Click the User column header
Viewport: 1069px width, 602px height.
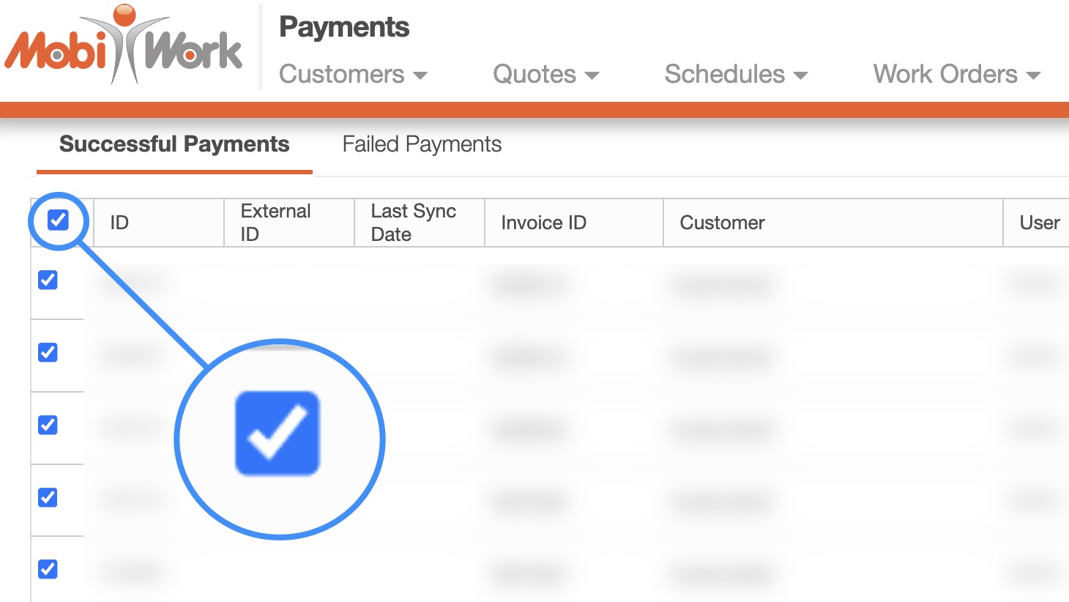(1039, 223)
